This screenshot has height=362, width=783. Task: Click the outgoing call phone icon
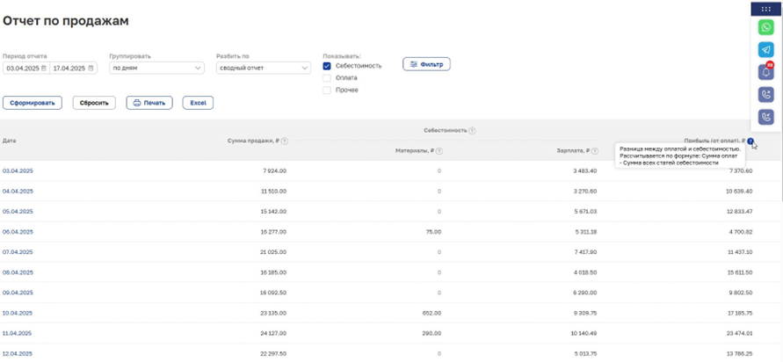click(765, 95)
